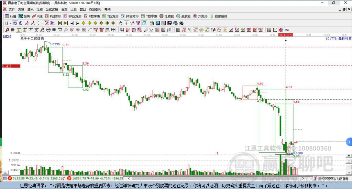Jump to the last bar icon

66,23
